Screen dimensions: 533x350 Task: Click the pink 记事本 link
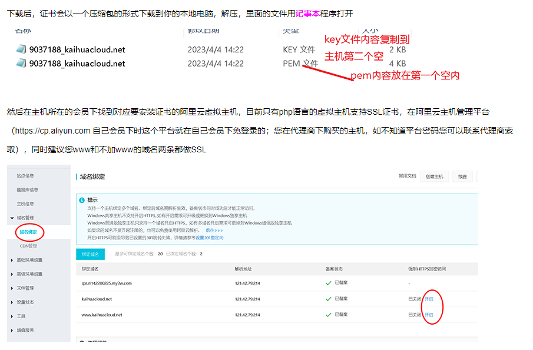308,13
